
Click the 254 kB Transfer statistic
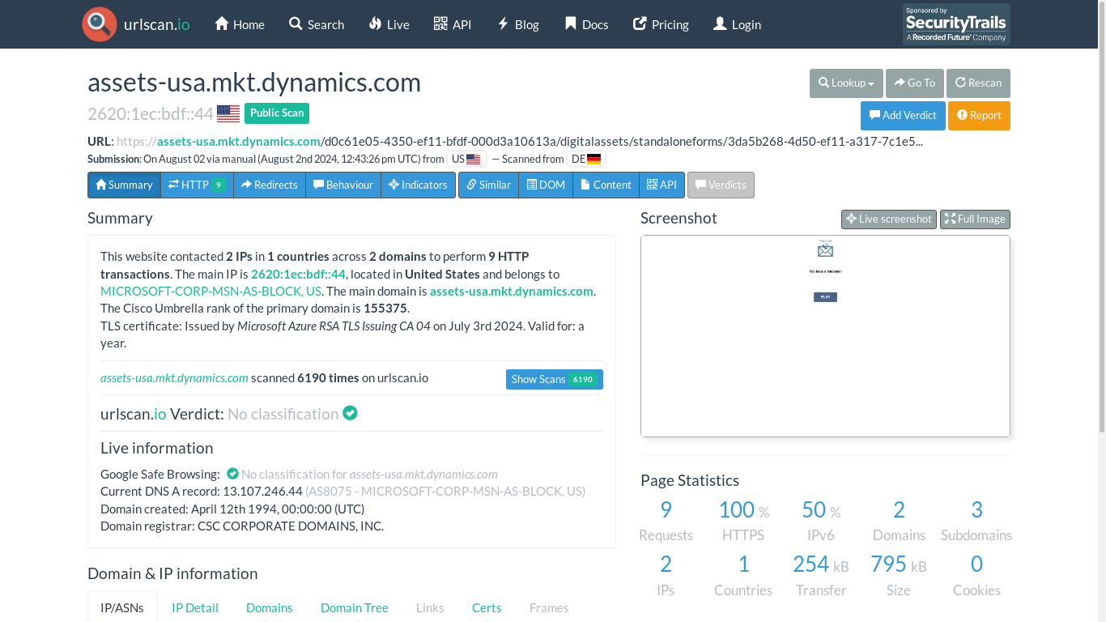point(821,576)
